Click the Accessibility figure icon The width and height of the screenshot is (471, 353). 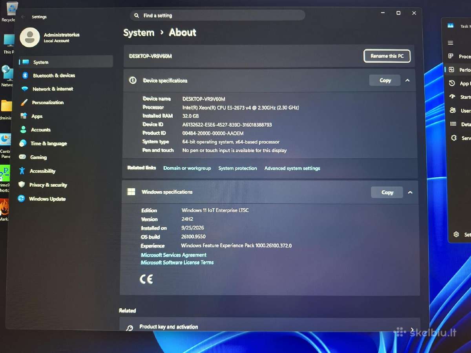22,171
